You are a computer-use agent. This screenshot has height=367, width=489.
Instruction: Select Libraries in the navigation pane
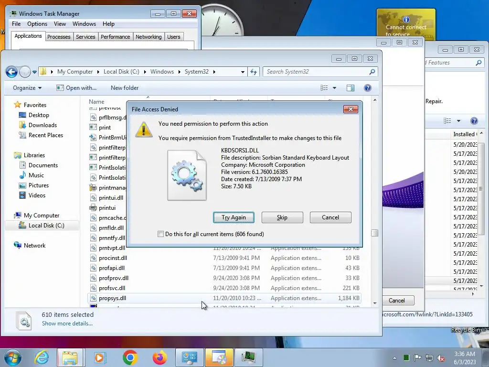point(29,155)
